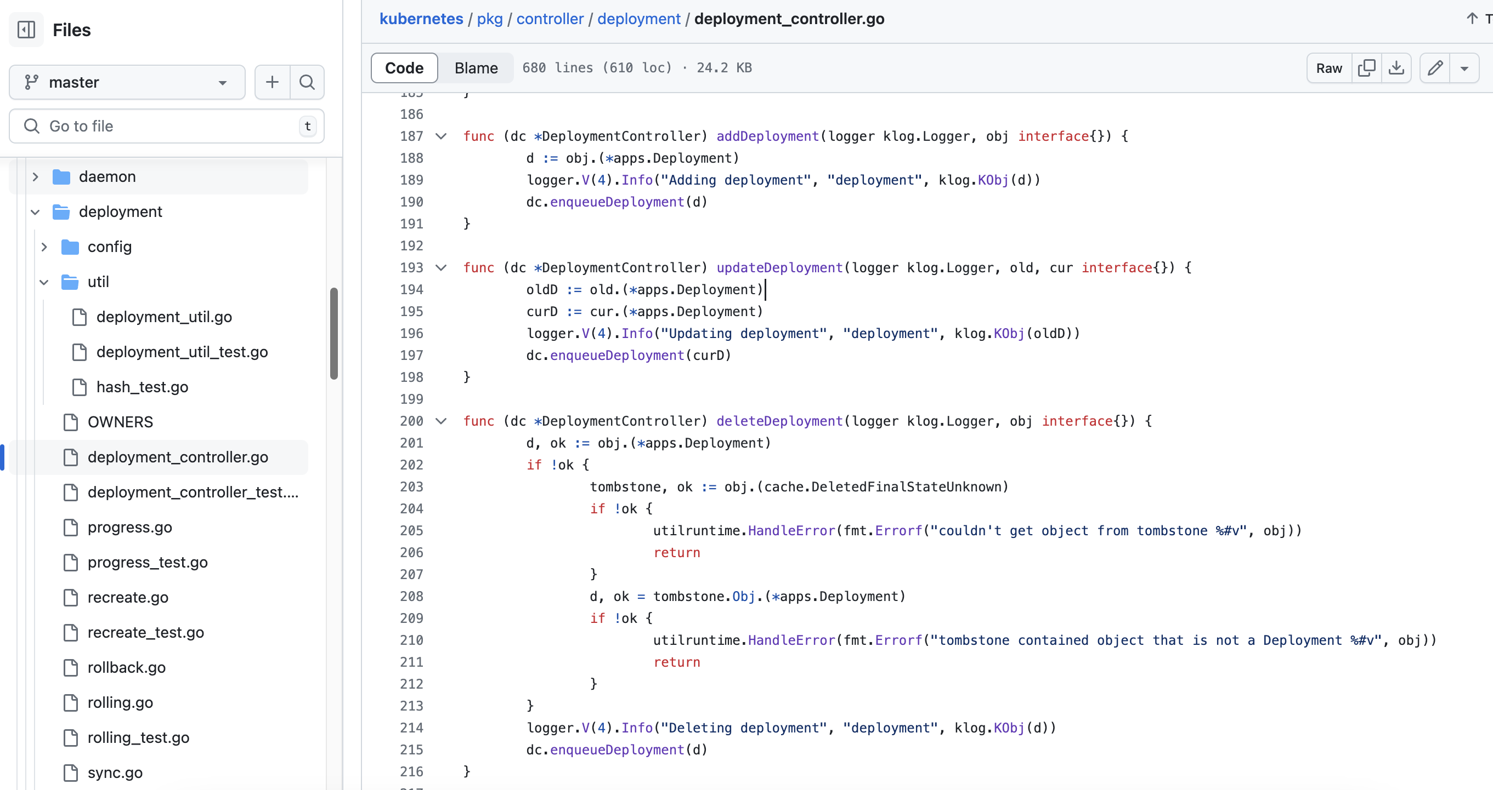Download the raw file icon
Image resolution: width=1493 pixels, height=790 pixels.
click(x=1396, y=68)
